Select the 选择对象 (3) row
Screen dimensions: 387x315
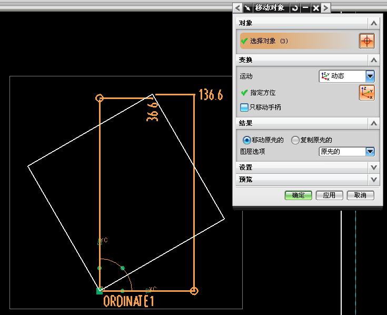[x=298, y=41]
